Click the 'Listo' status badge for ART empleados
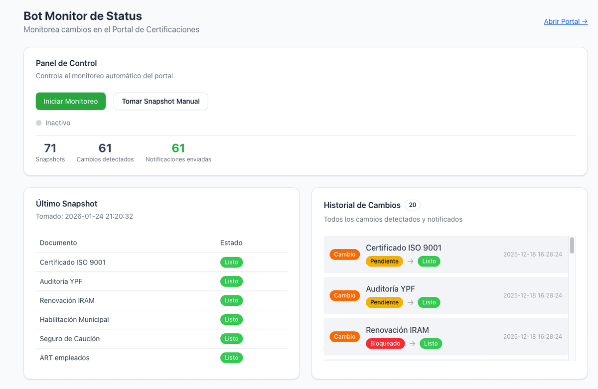598x389 pixels. coord(231,358)
